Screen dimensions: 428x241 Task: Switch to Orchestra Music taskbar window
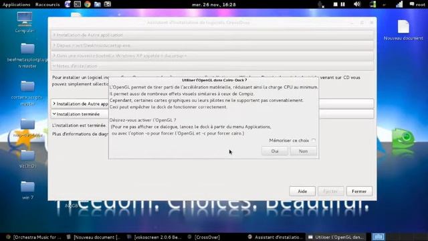(x=34, y=237)
